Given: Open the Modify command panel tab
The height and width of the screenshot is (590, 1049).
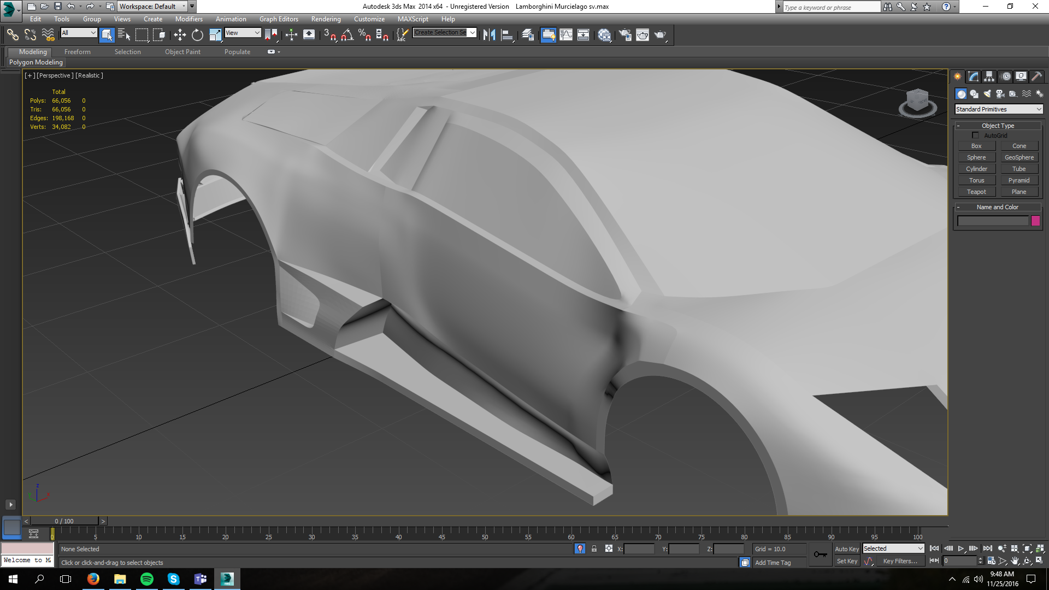Looking at the screenshot, I should pos(973,76).
